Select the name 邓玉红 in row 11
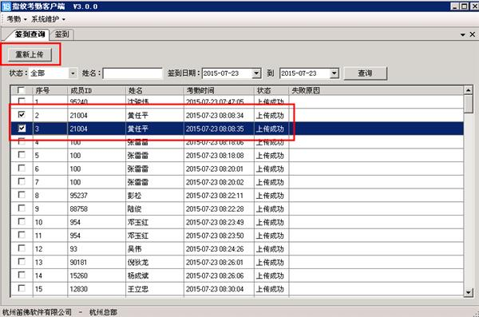The height and width of the screenshot is (317, 479). click(138, 236)
